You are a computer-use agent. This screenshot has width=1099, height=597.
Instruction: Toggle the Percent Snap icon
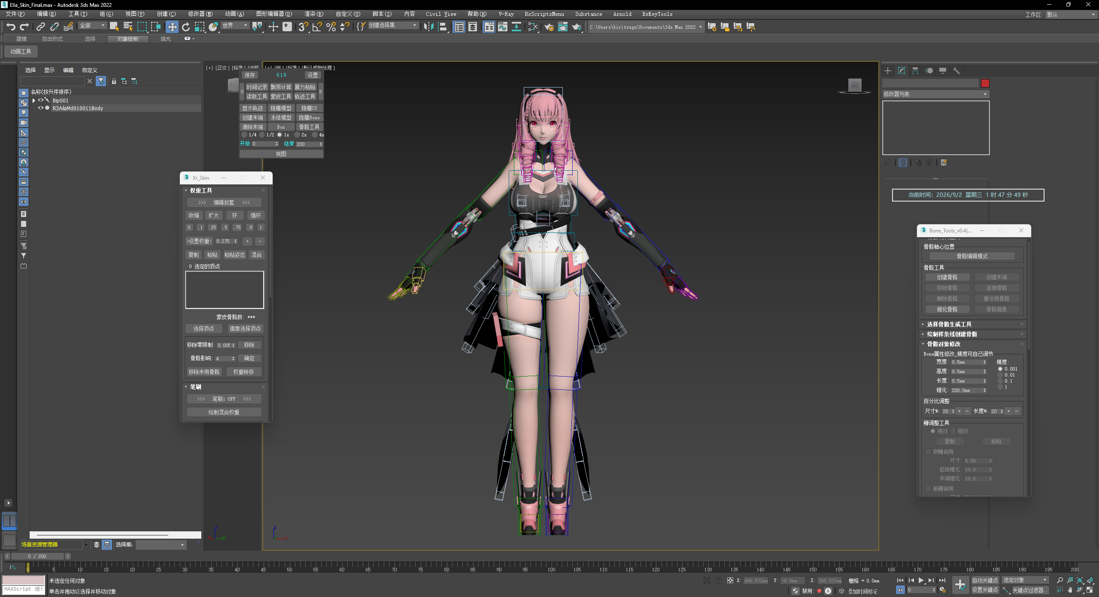[331, 27]
